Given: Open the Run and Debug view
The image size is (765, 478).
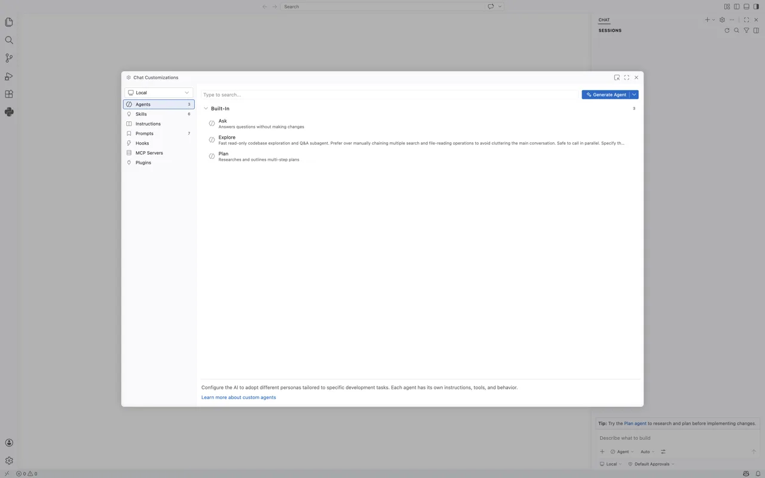Looking at the screenshot, I should click(x=9, y=76).
